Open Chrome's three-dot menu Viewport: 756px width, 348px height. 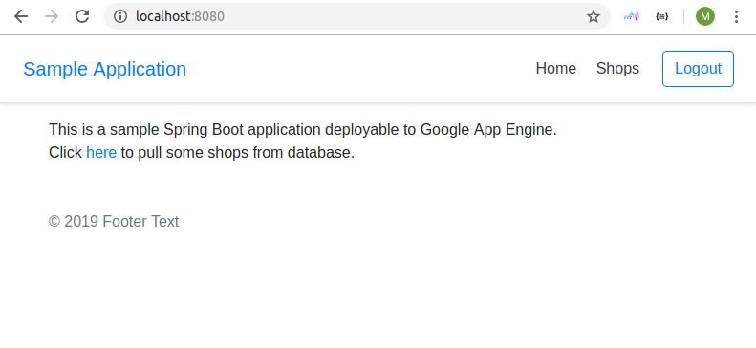click(x=736, y=17)
